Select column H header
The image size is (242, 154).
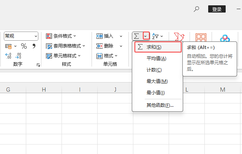point(44,90)
